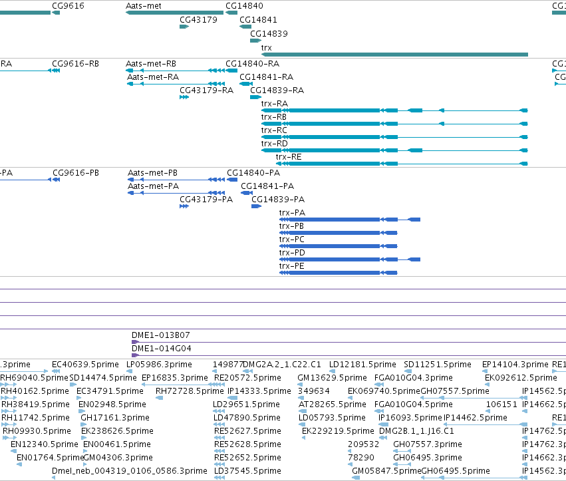Image resolution: width=566 pixels, height=481 pixels.
Task: Click the CG14839-PA CDS glyph
Action: [256, 206]
